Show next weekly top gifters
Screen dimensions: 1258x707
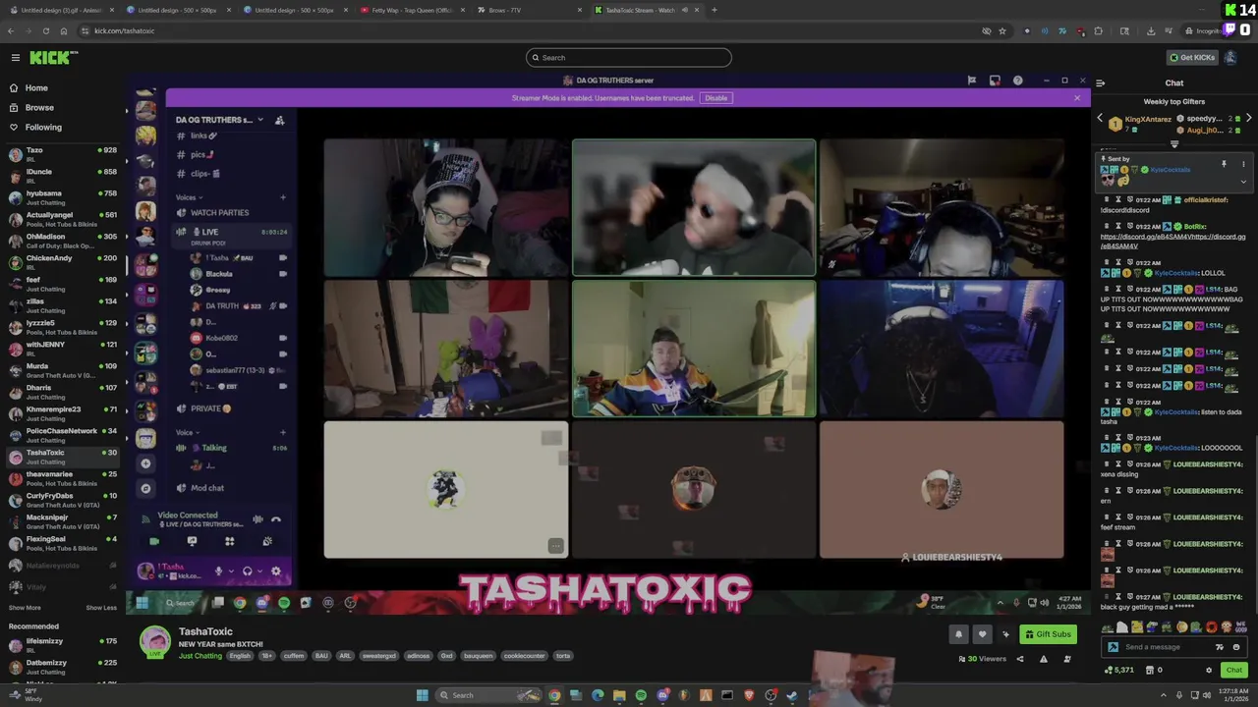tap(1248, 118)
